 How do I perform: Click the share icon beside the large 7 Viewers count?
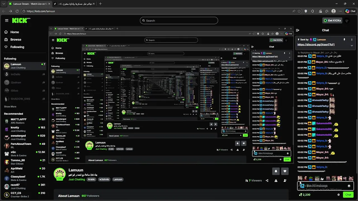click(x=267, y=181)
